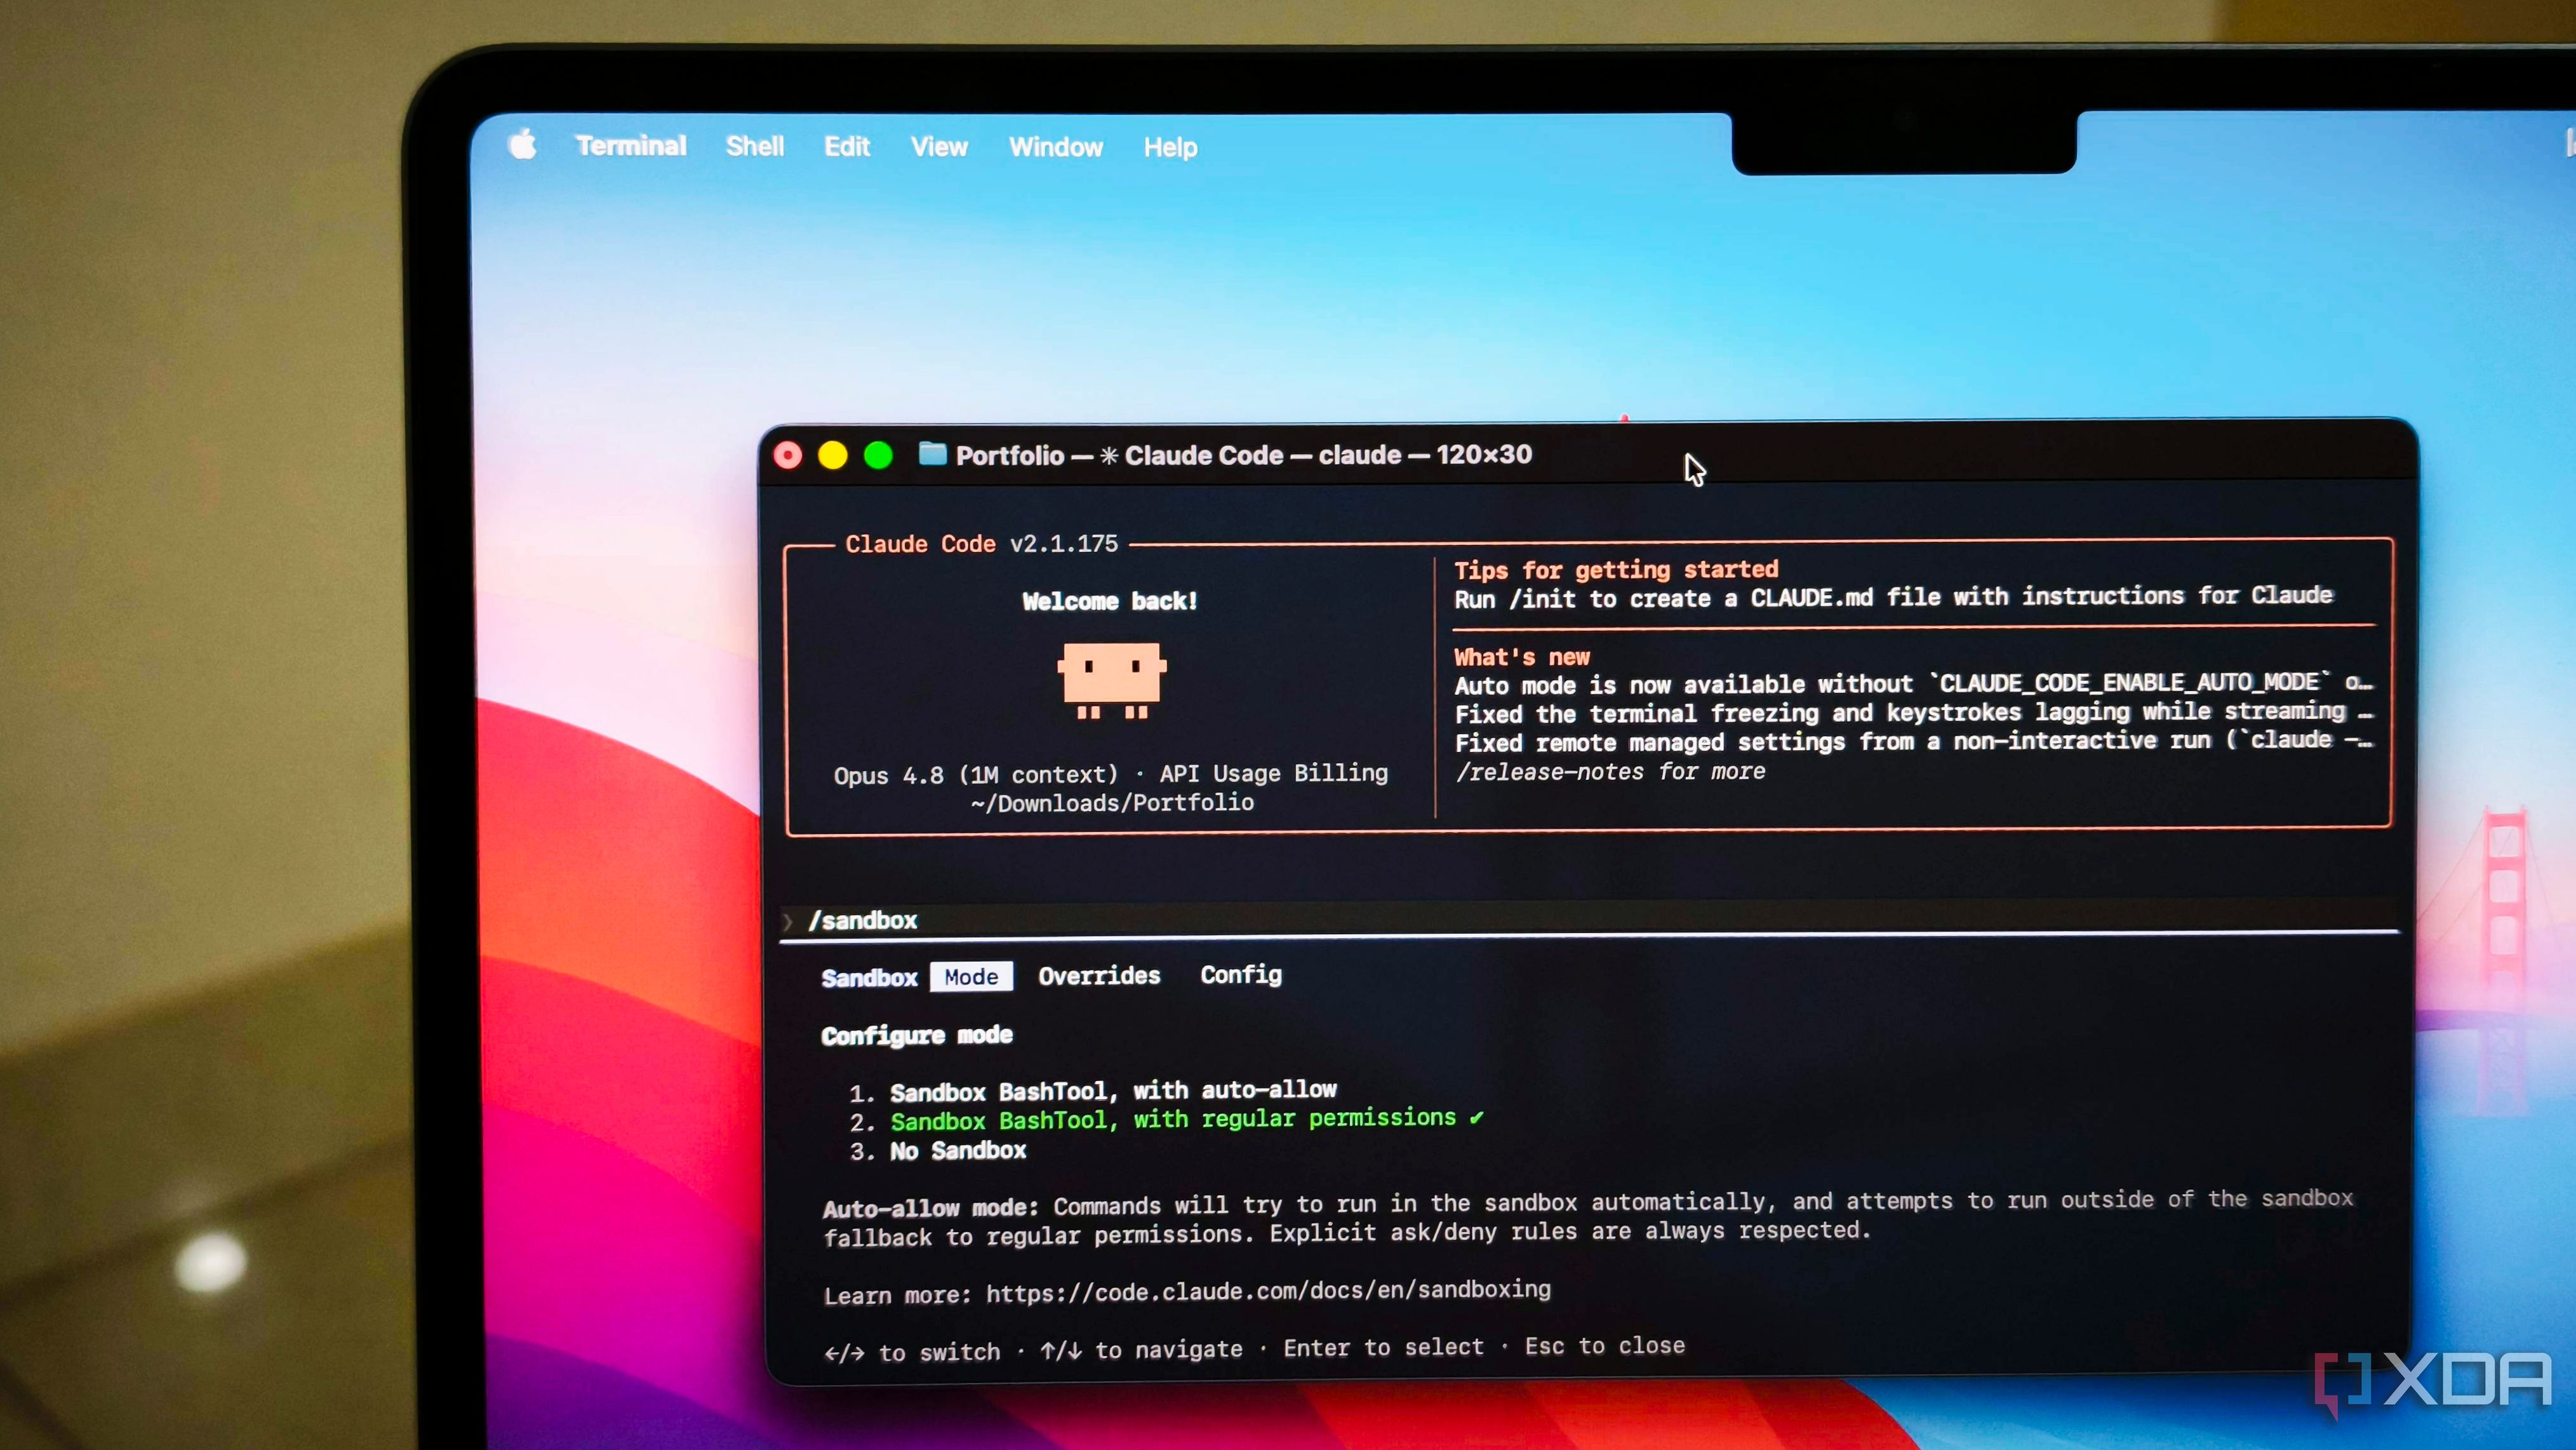Open the code.claude.com sandboxing docs link

click(x=1268, y=1291)
